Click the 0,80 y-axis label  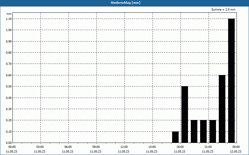[9, 53]
